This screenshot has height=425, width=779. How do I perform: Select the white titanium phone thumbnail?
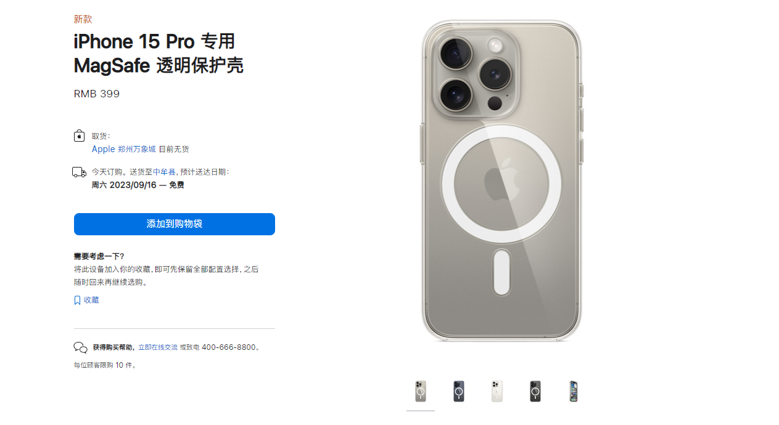[x=497, y=392]
